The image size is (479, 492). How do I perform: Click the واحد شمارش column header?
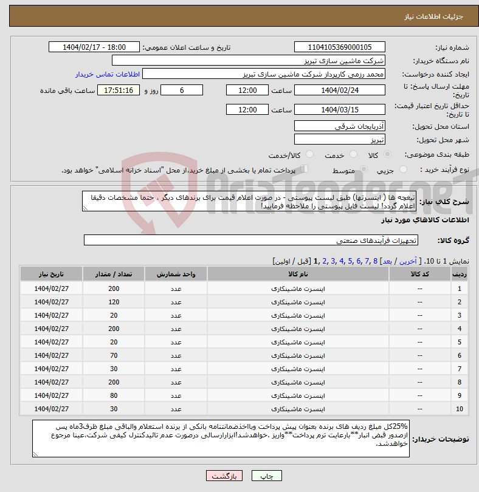coord(176,274)
